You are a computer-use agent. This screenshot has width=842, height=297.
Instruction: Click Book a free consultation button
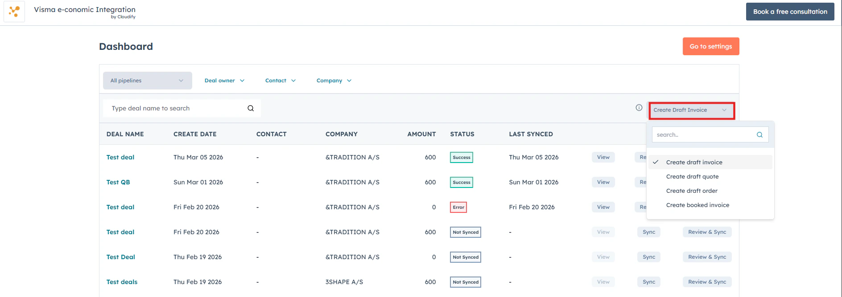(x=790, y=12)
